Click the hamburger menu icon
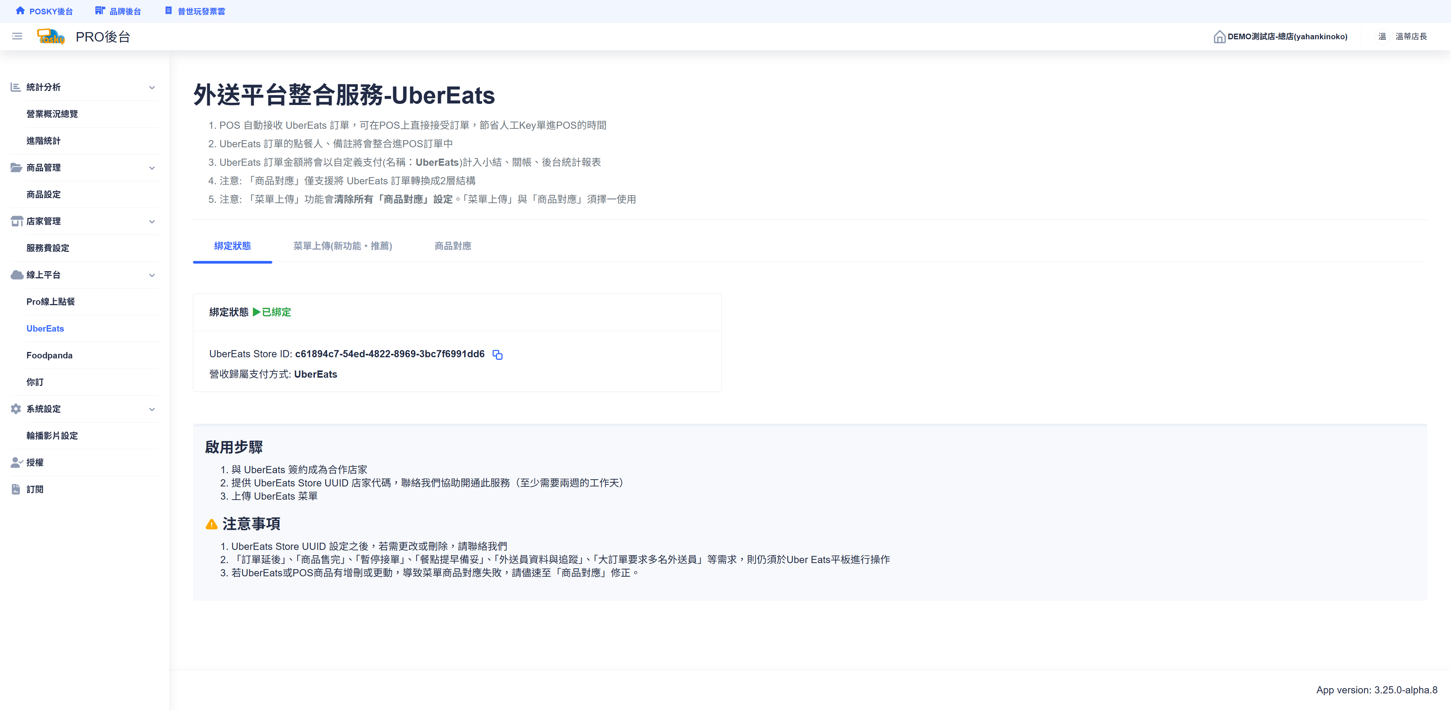The height and width of the screenshot is (710, 1451). pyautogui.click(x=17, y=36)
